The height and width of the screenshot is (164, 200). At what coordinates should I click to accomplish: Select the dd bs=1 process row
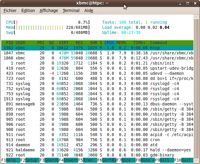tap(97, 78)
